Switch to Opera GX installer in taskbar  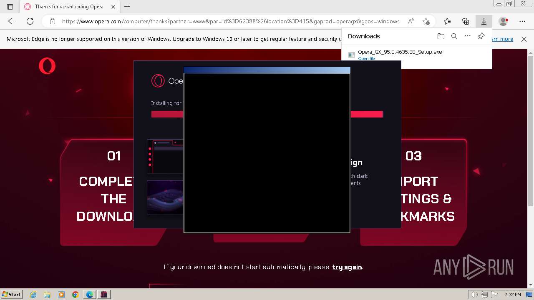tap(104, 295)
